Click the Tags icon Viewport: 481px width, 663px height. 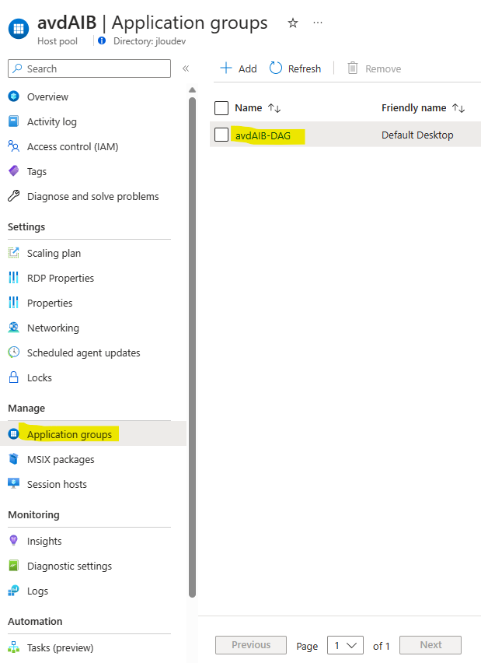(13, 171)
